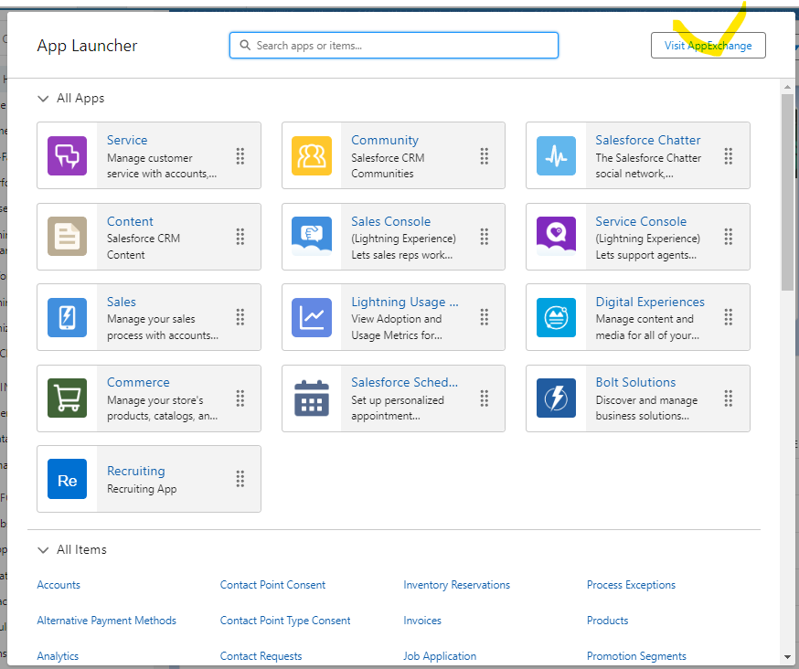The height and width of the screenshot is (669, 799).
Task: Open Contact Point Consent item
Action: (x=272, y=585)
